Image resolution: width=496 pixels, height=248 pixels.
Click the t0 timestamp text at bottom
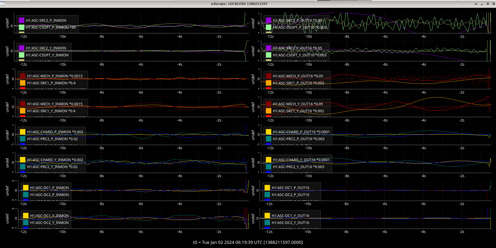248,242
